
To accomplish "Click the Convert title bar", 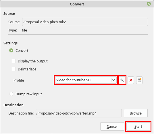I will point(77,4).
